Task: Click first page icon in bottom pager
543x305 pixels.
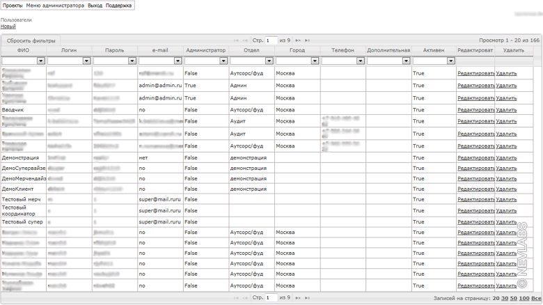Action: coord(236,297)
